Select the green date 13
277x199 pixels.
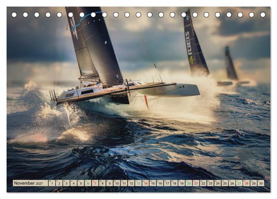pyautogui.click(x=138, y=183)
